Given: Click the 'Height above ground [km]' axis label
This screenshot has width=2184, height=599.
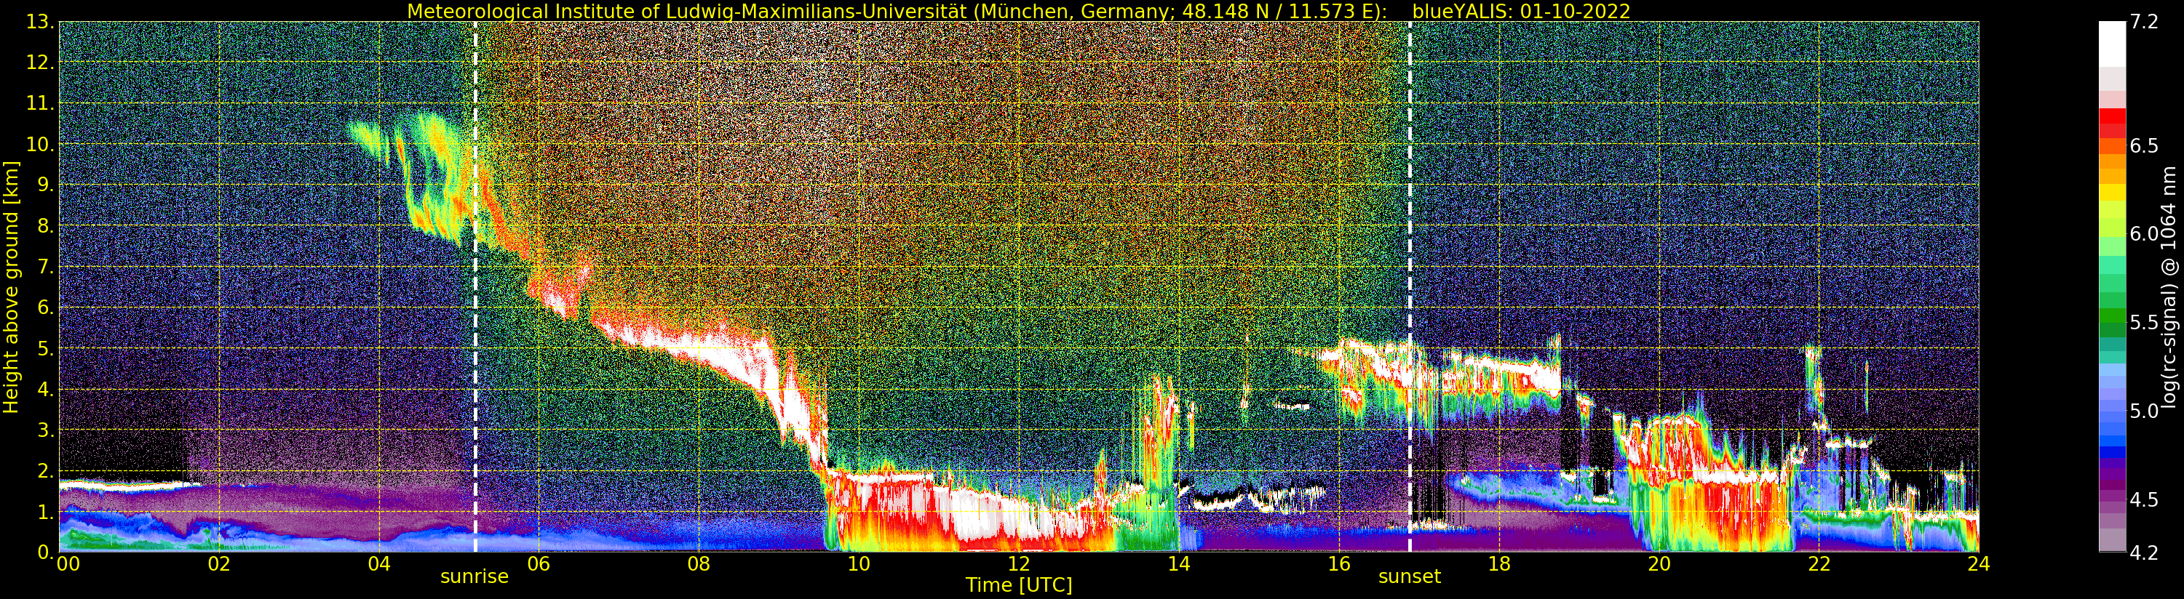Looking at the screenshot, I should tap(11, 287).
